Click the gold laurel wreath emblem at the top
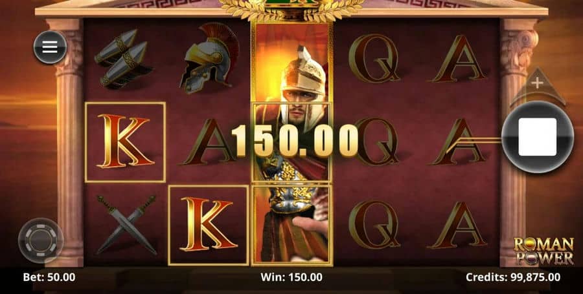The height and width of the screenshot is (294, 583). pyautogui.click(x=291, y=10)
